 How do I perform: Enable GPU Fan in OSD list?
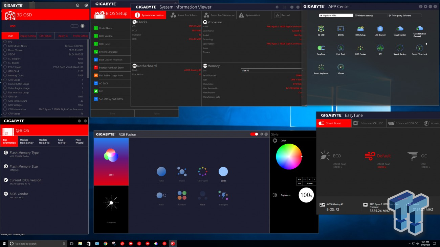[x=5, y=97]
